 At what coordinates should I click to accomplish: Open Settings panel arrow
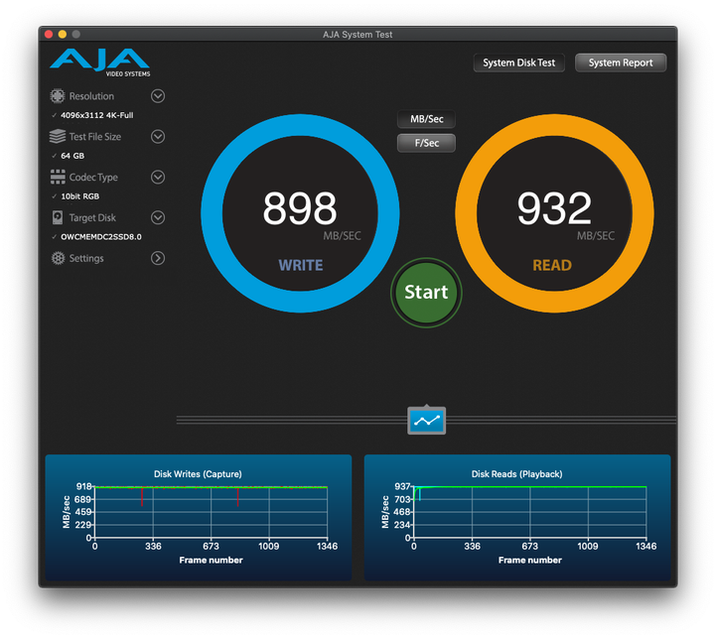click(158, 259)
